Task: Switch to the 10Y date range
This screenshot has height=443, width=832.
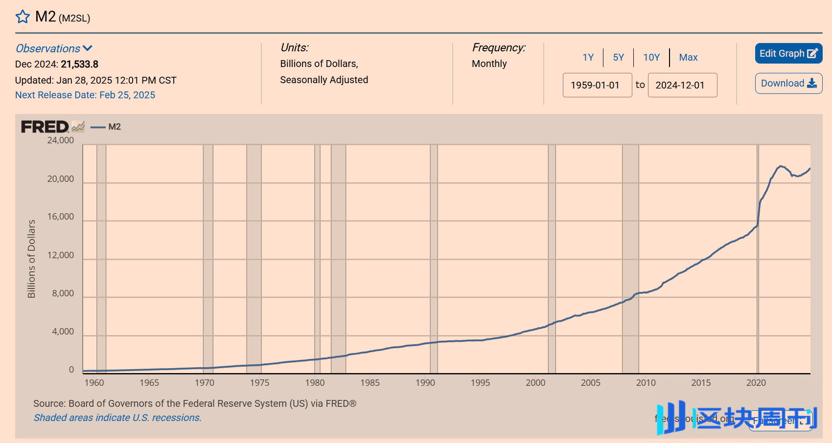Action: (651, 57)
